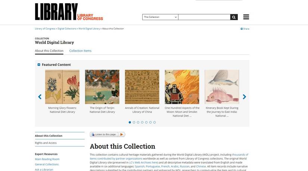Click the search magnifier button
Image resolution: width=308 pixels, height=171 pixels.
(x=234, y=17)
